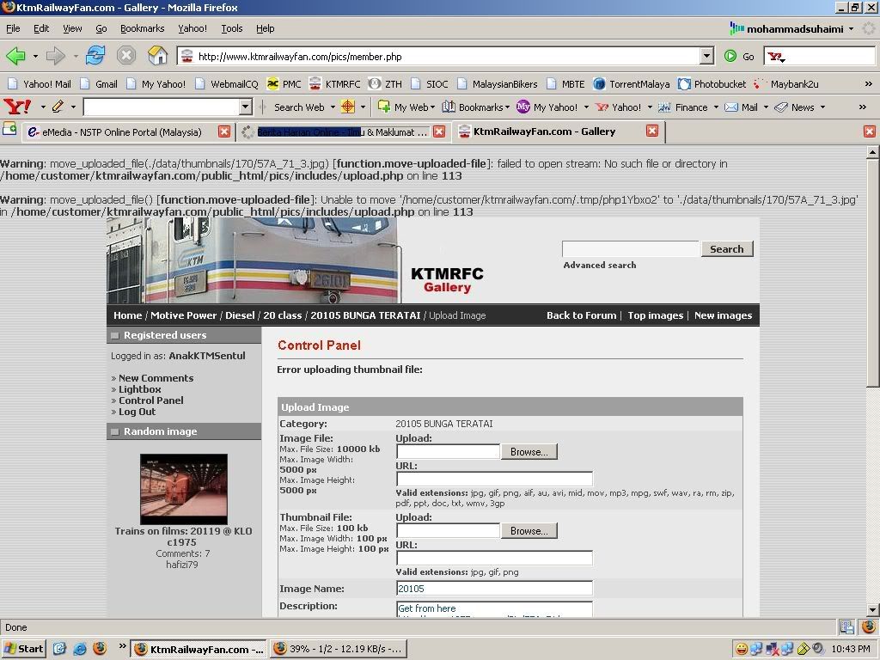Close the KtmRailwayFan.com - Gallery tab

click(651, 131)
